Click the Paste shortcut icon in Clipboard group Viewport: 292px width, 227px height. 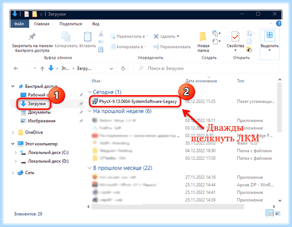pos(101,49)
